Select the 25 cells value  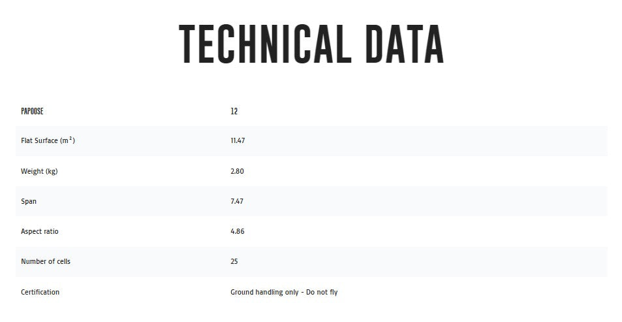pos(234,261)
